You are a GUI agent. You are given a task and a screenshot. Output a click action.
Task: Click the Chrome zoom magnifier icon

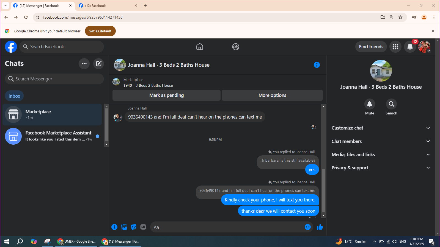(x=392, y=17)
